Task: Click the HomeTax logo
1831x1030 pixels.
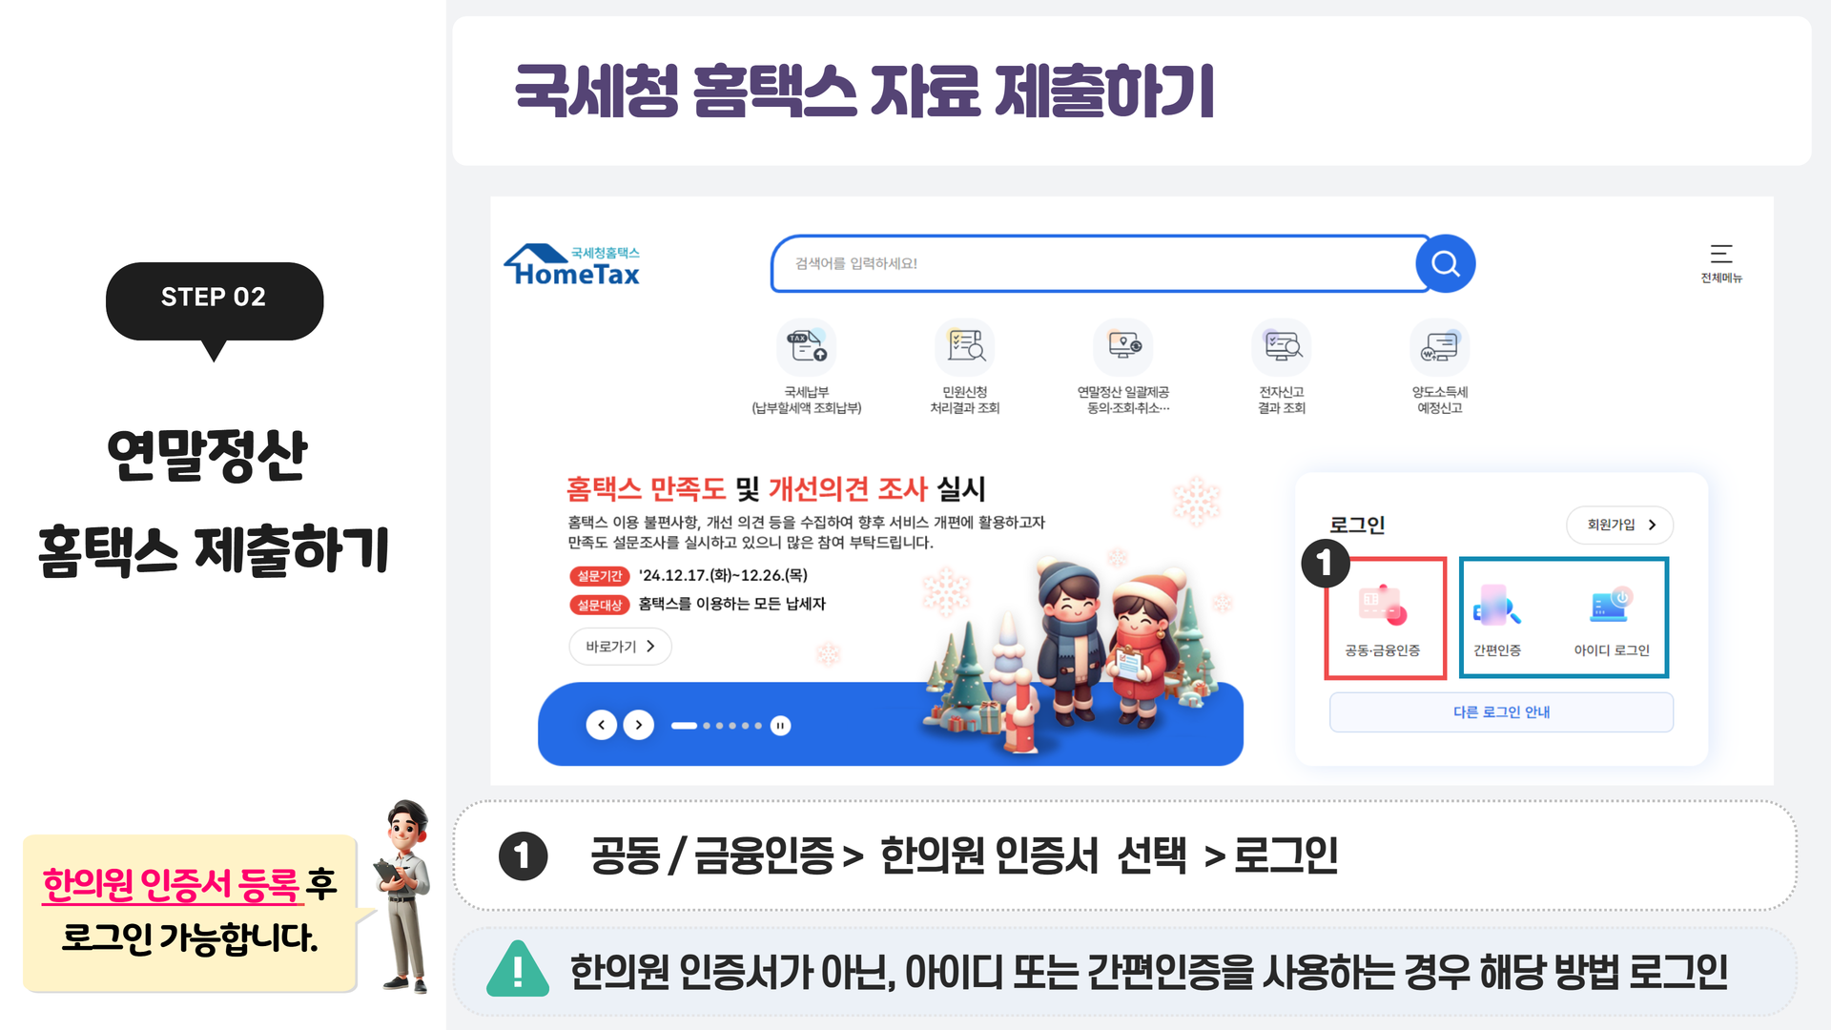Action: [572, 264]
